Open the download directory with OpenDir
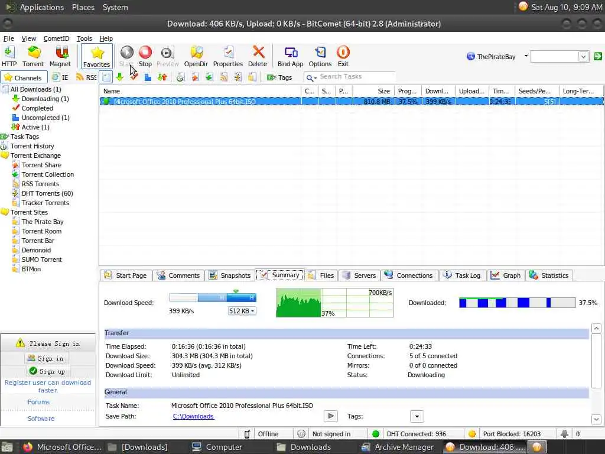 pyautogui.click(x=196, y=56)
